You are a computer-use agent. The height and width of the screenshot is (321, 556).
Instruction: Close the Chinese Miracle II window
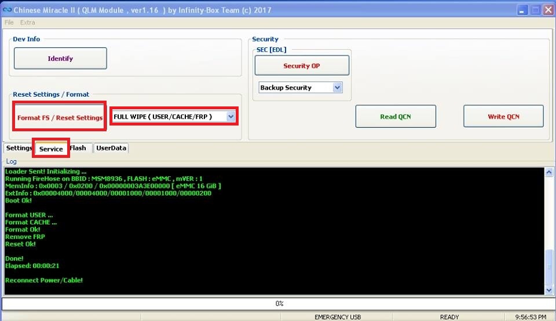click(548, 10)
